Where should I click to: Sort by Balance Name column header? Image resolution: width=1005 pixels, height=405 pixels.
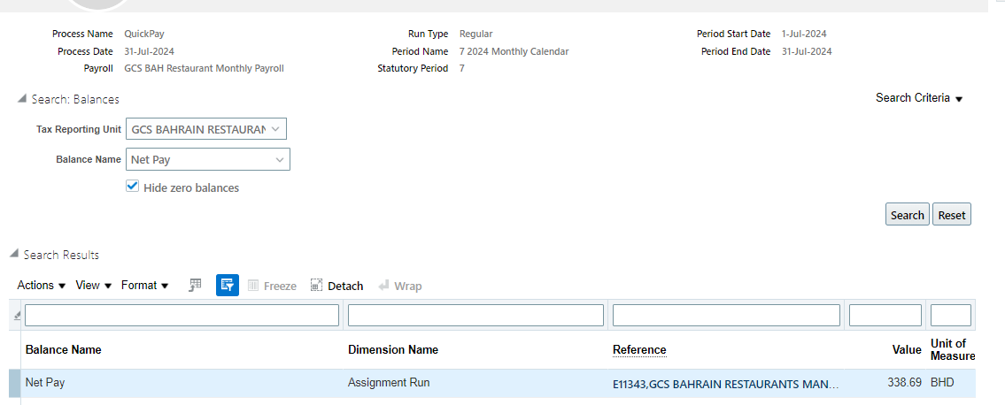64,349
